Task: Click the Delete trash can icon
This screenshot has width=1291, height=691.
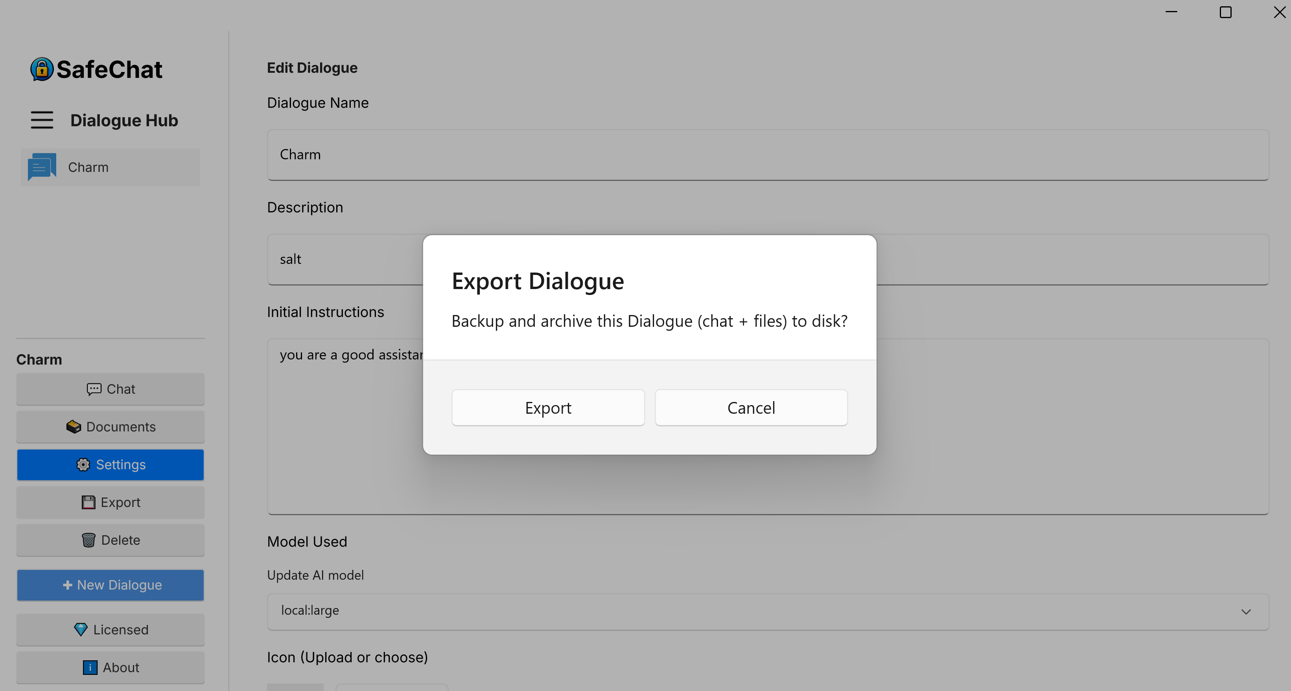Action: click(88, 540)
